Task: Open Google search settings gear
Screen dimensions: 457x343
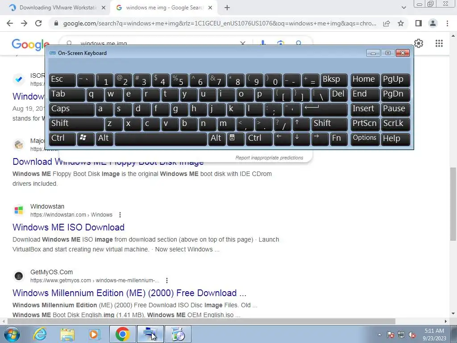Action: coord(419,43)
